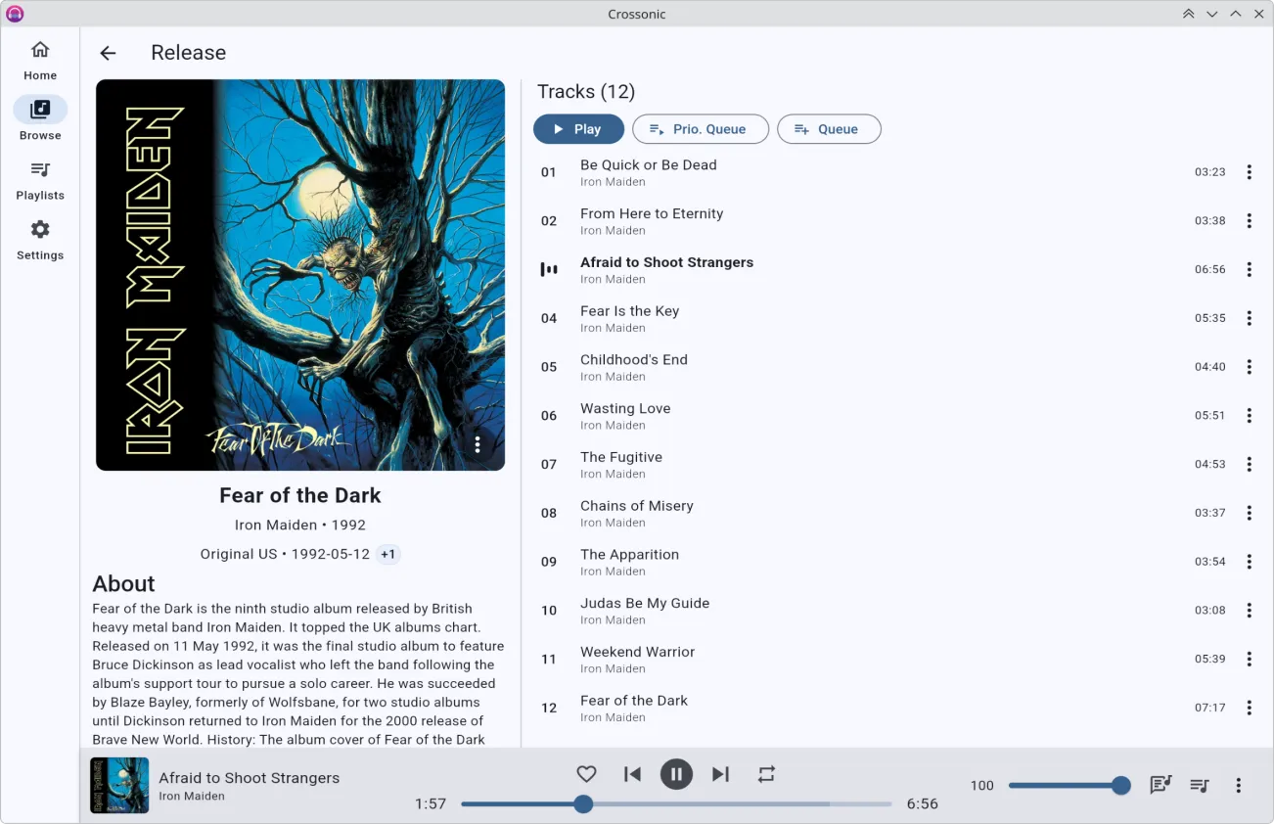Image resolution: width=1274 pixels, height=824 pixels.
Task: Skip to the next track
Action: tap(720, 774)
